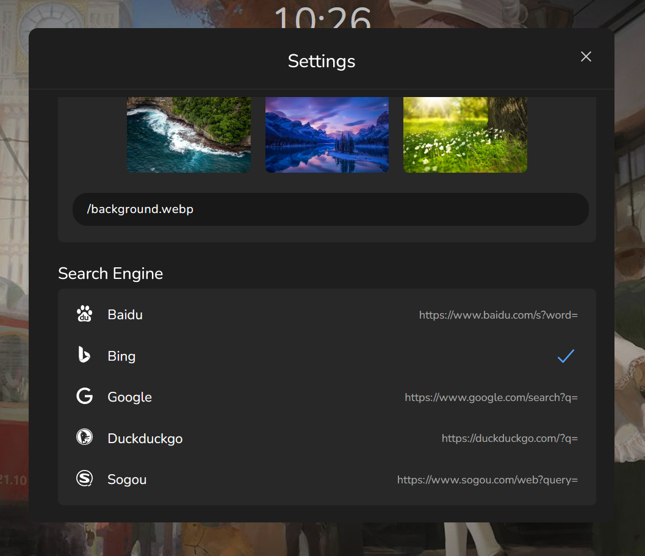The height and width of the screenshot is (556, 645).
Task: Click the Sogou S logo icon
Action: pyautogui.click(x=84, y=478)
